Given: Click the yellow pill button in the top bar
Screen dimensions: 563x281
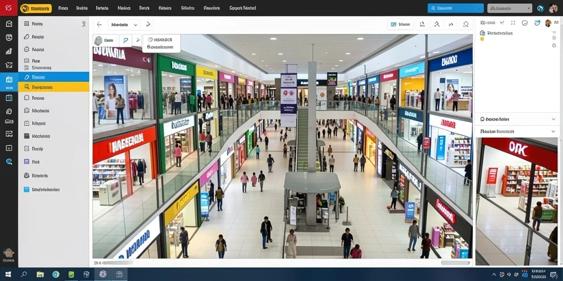Looking at the screenshot, I should (36, 8).
